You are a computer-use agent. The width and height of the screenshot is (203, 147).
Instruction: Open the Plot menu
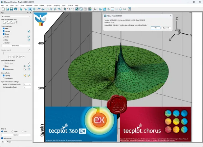pos(17,5)
